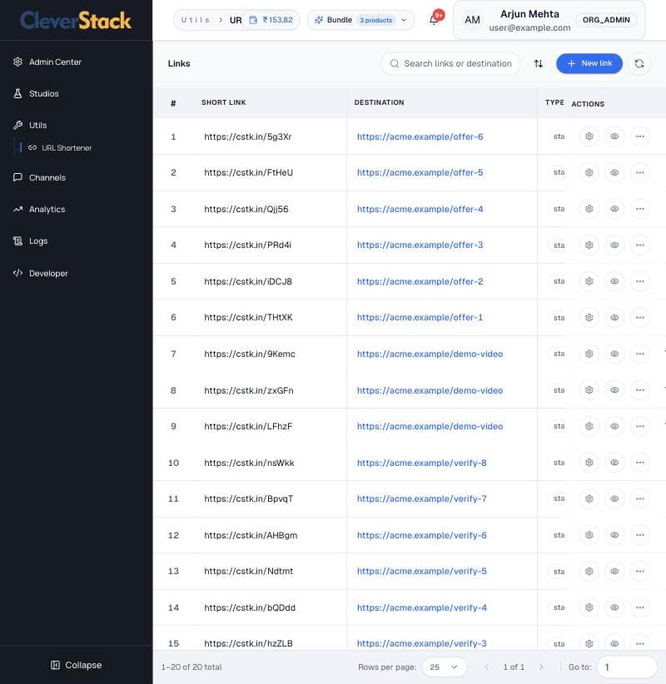Open more actions for link THtXK

pos(640,318)
